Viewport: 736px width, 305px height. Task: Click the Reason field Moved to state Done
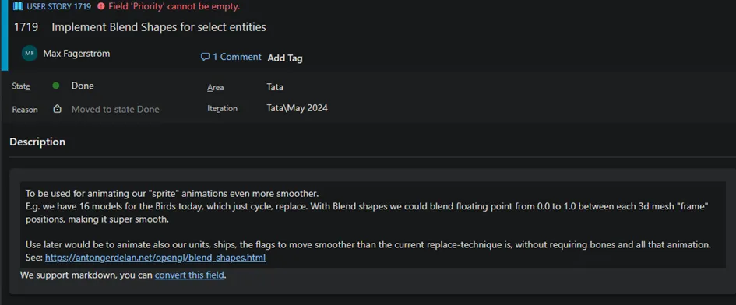coord(115,110)
